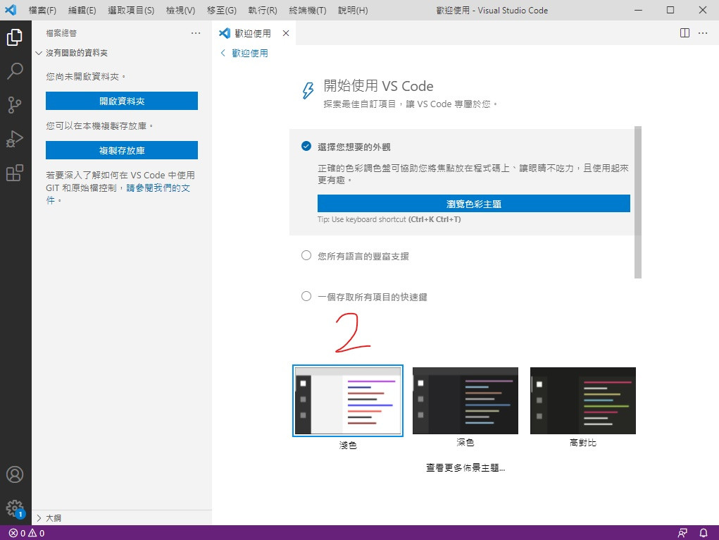Select the 您所有語言的豐富支援 step circle
Image resolution: width=719 pixels, height=540 pixels.
tap(306, 255)
